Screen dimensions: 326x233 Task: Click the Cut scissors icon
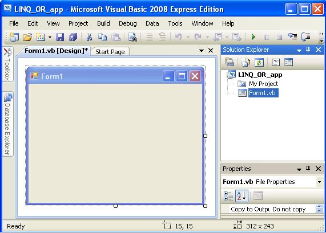point(89,37)
